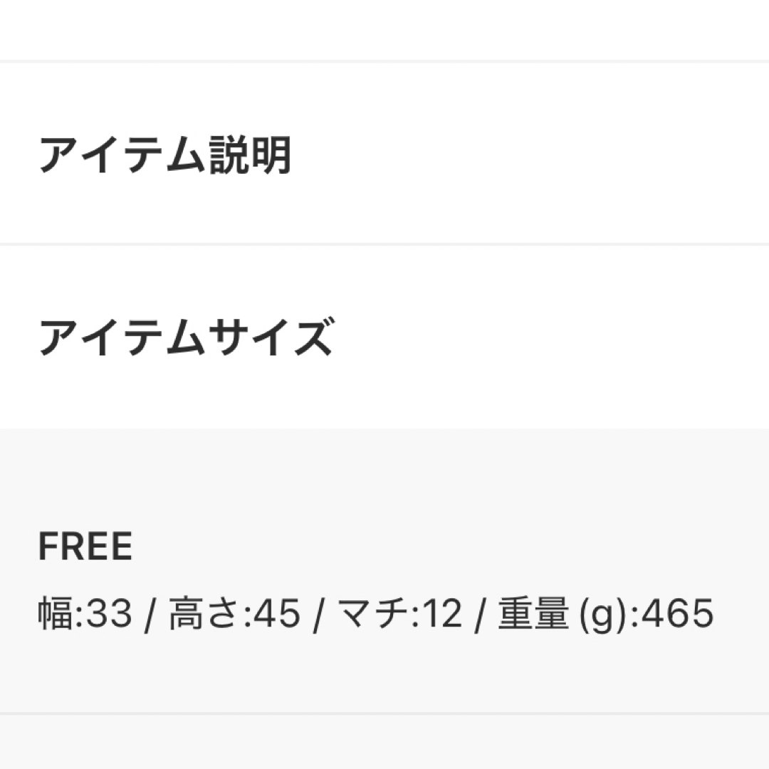Click the 幅 label text
This screenshot has width=769, height=769.
56,613
